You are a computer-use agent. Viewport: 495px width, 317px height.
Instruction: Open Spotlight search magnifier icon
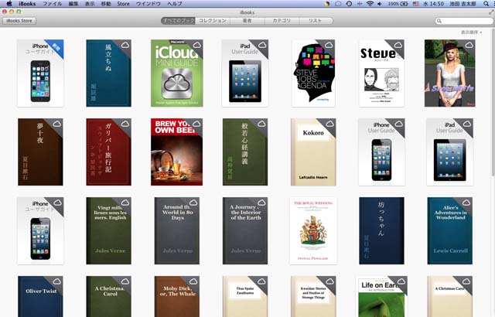pos(486,4)
